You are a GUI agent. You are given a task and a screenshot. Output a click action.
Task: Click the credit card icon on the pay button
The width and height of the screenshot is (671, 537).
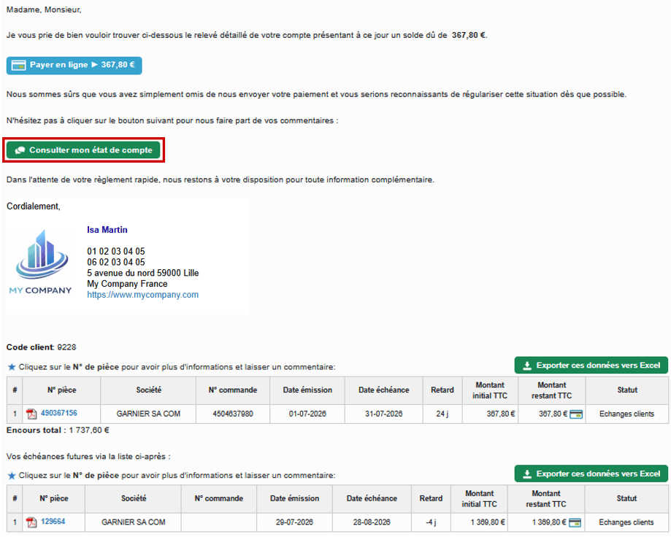[19, 66]
